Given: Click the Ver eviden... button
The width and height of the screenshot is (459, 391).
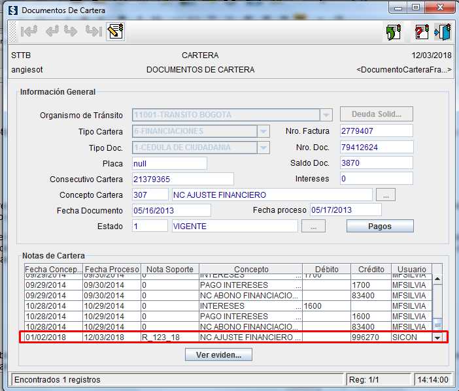Looking at the screenshot, I should [x=218, y=355].
